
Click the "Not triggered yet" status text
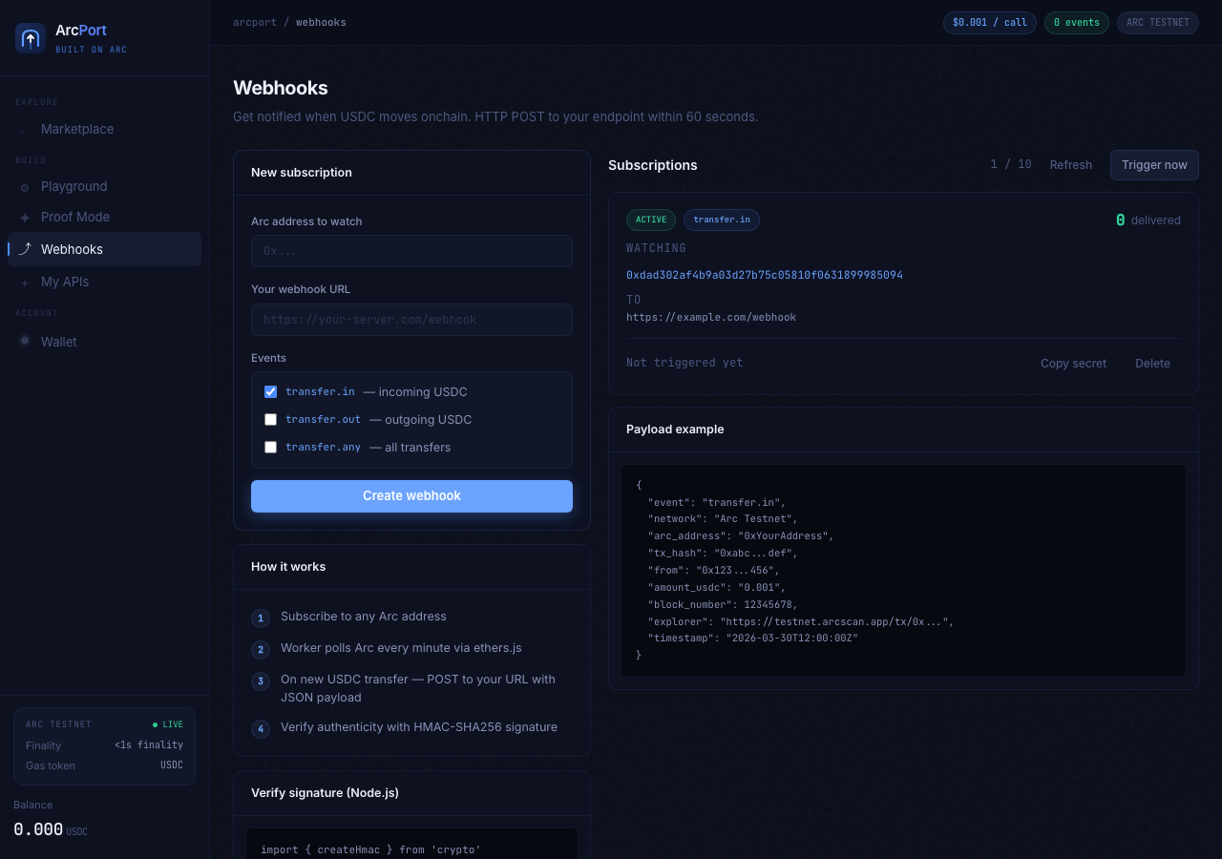tap(685, 363)
